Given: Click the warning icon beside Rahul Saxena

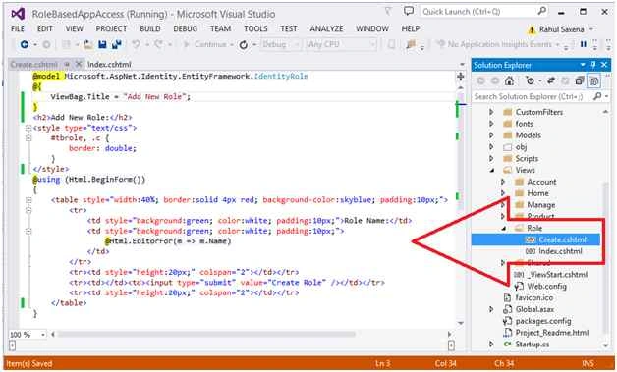Looking at the screenshot, I should 532,29.
